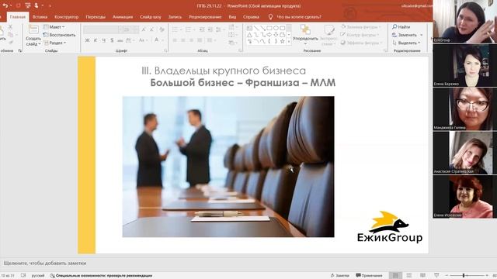
Task: Toggle center text alignment
Action: click(x=183, y=40)
